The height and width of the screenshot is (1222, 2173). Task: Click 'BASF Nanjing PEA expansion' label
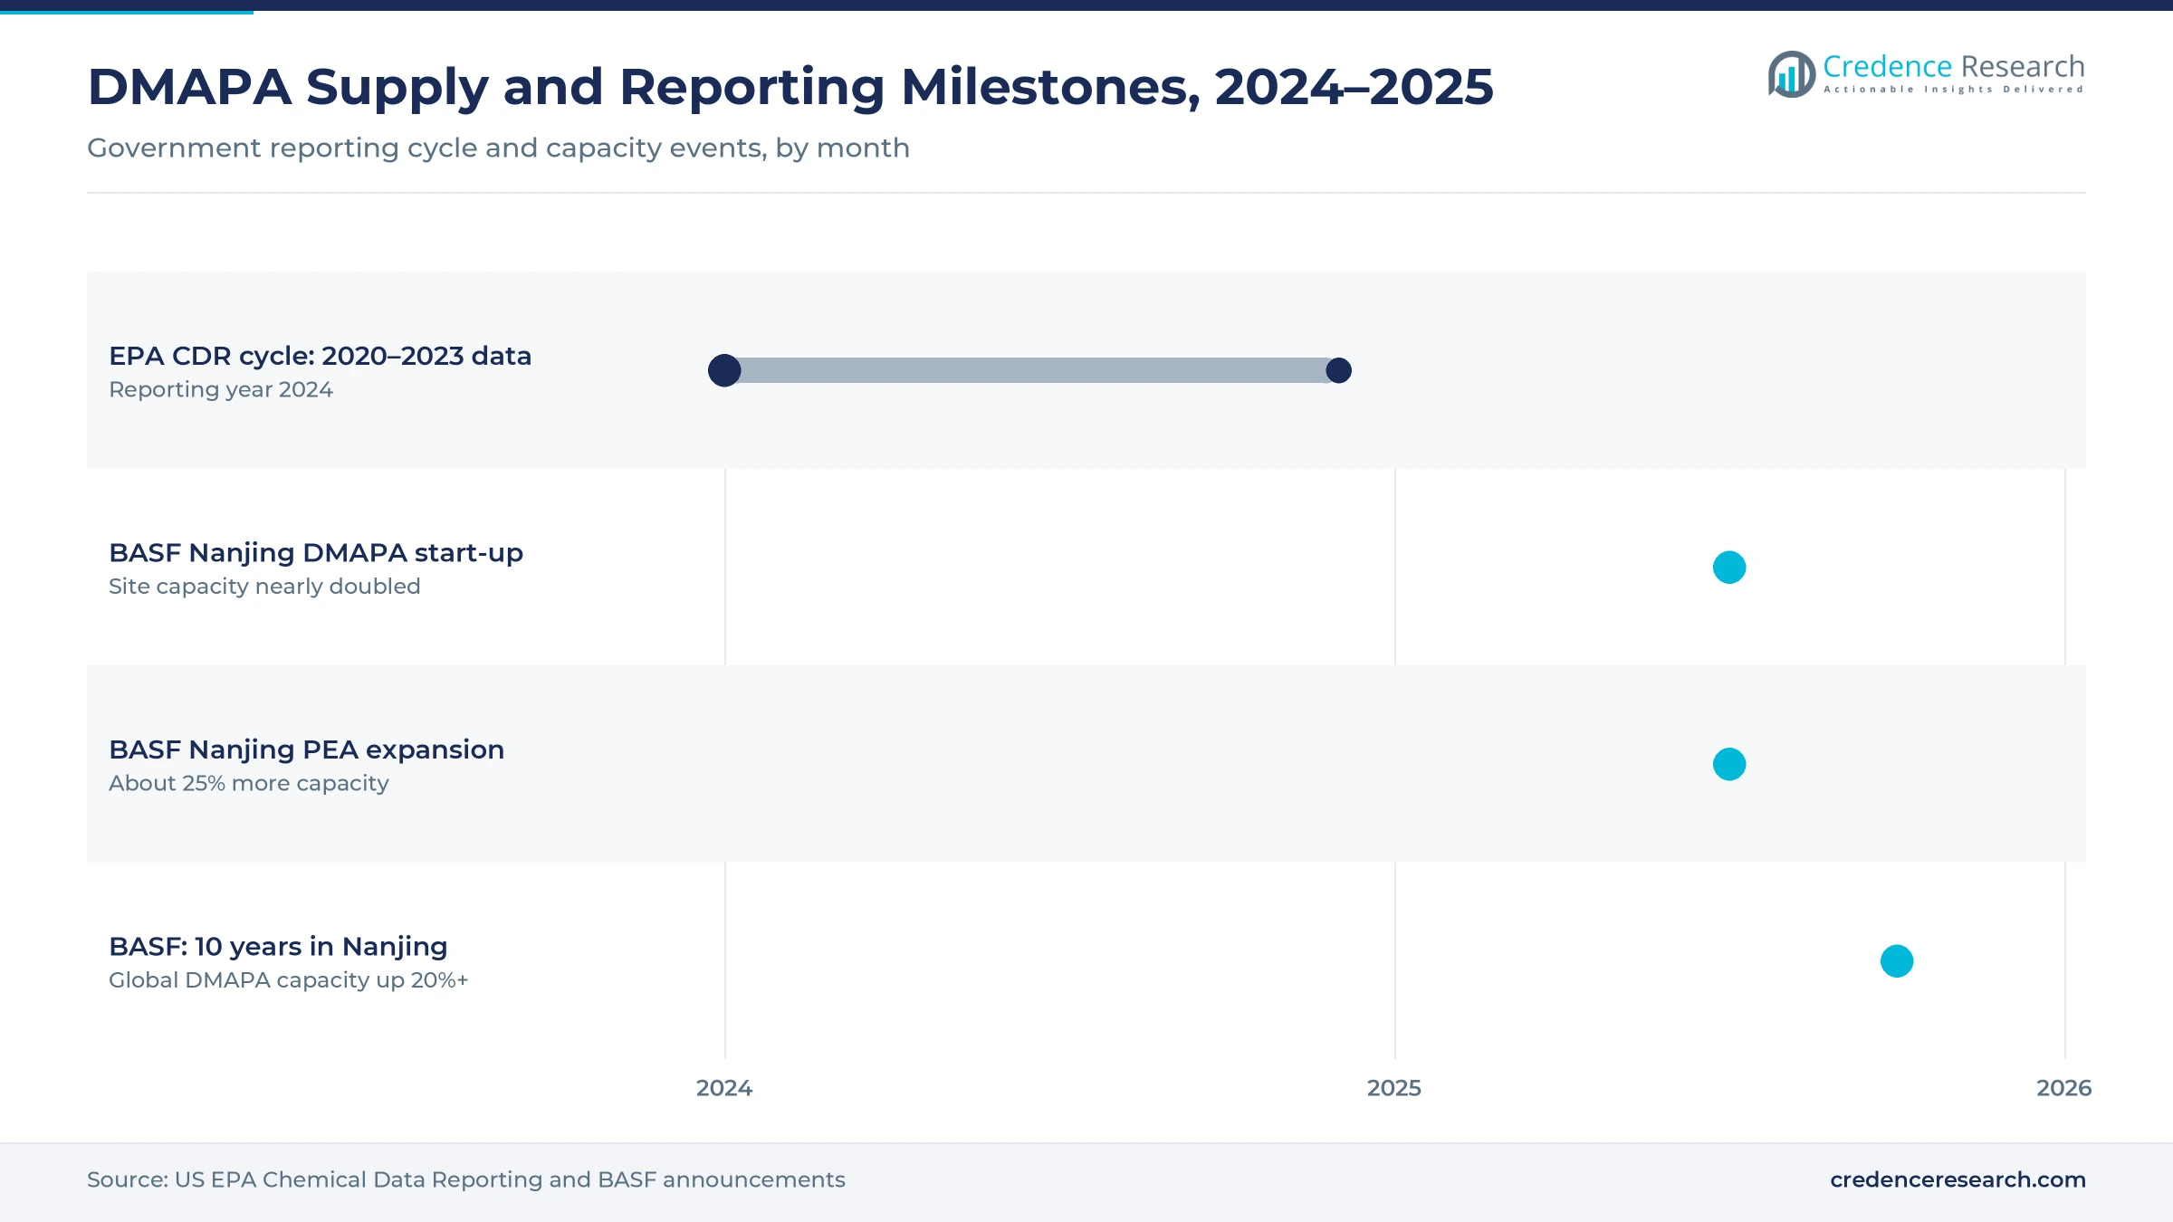tap(306, 749)
